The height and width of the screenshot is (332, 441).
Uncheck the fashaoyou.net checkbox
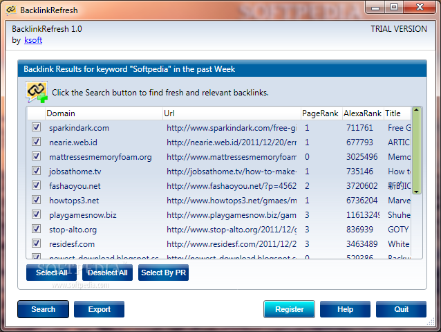[36, 185]
